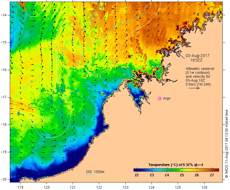
Task: Click the 22 value on temperature scale
Action: (137, 175)
